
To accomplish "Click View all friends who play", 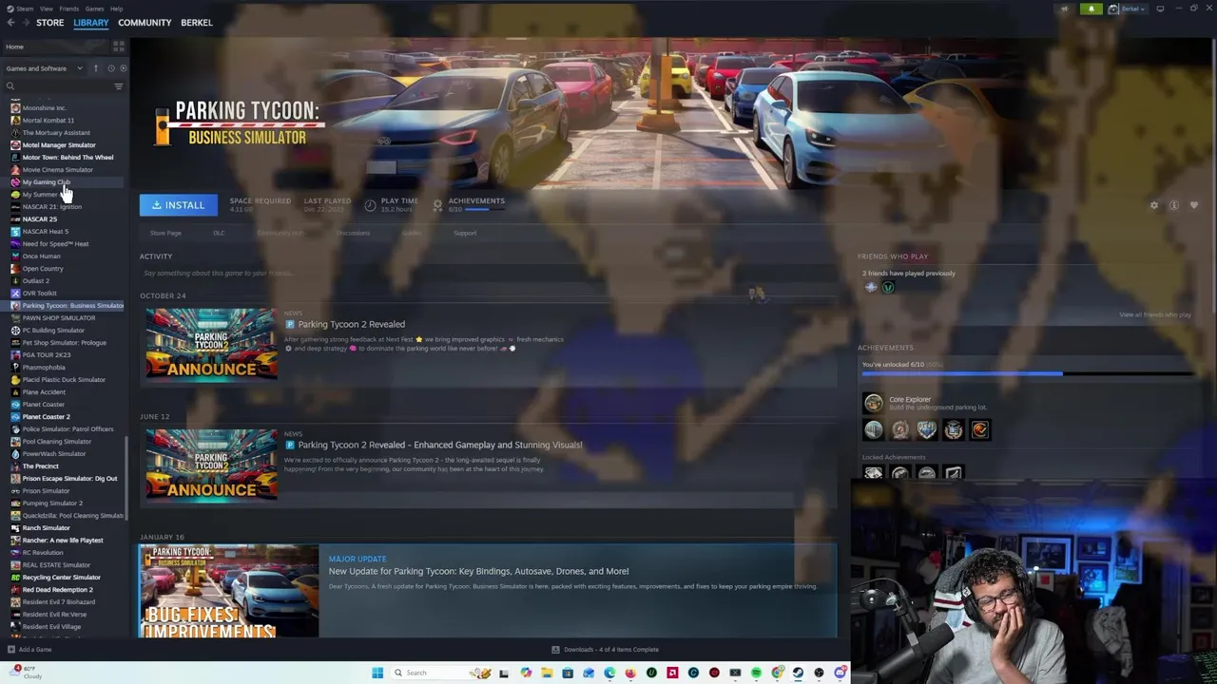I will click(1154, 314).
